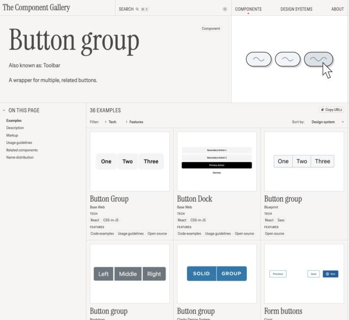Click the Copy URLs button
Image resolution: width=349 pixels, height=320 pixels.
331,110
